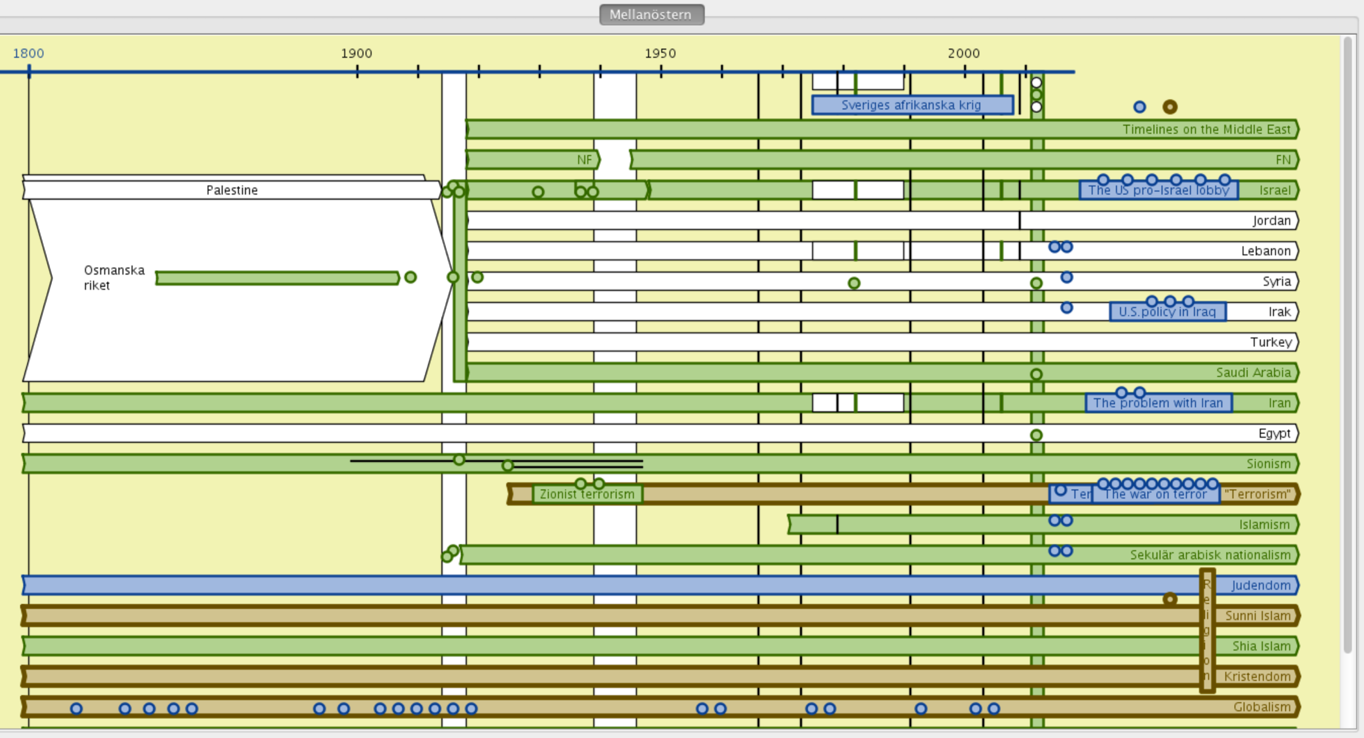Viewport: 1364px width, 738px height.
Task: Select the Palestine timeline bar
Action: click(x=231, y=190)
